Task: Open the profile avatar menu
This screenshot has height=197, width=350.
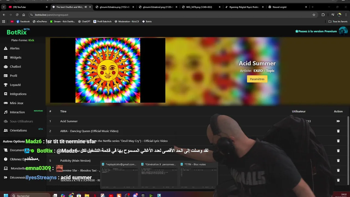Action: click(x=343, y=31)
